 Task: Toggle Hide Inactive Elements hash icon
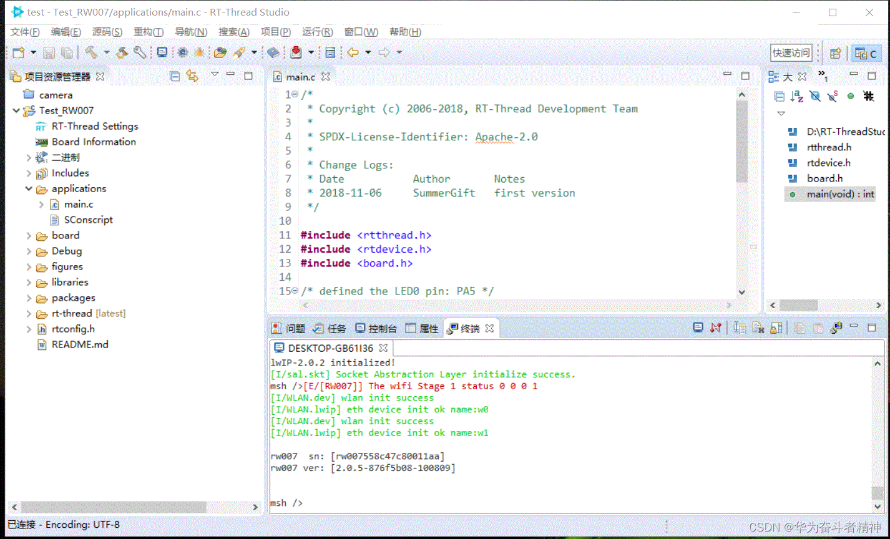click(868, 96)
